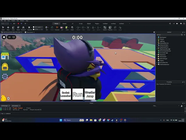Viewport: 186px width, 140px height.
Task: Open the Character tool
Action: tap(57, 28)
